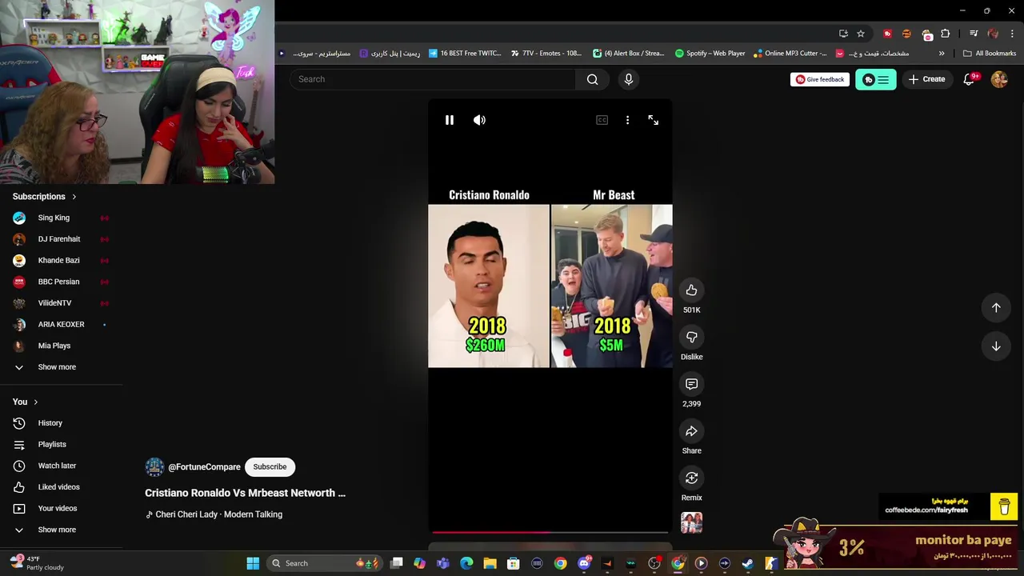1024x576 pixels.
Task: Go to the previous Short (up arrow)
Action: [996, 307]
